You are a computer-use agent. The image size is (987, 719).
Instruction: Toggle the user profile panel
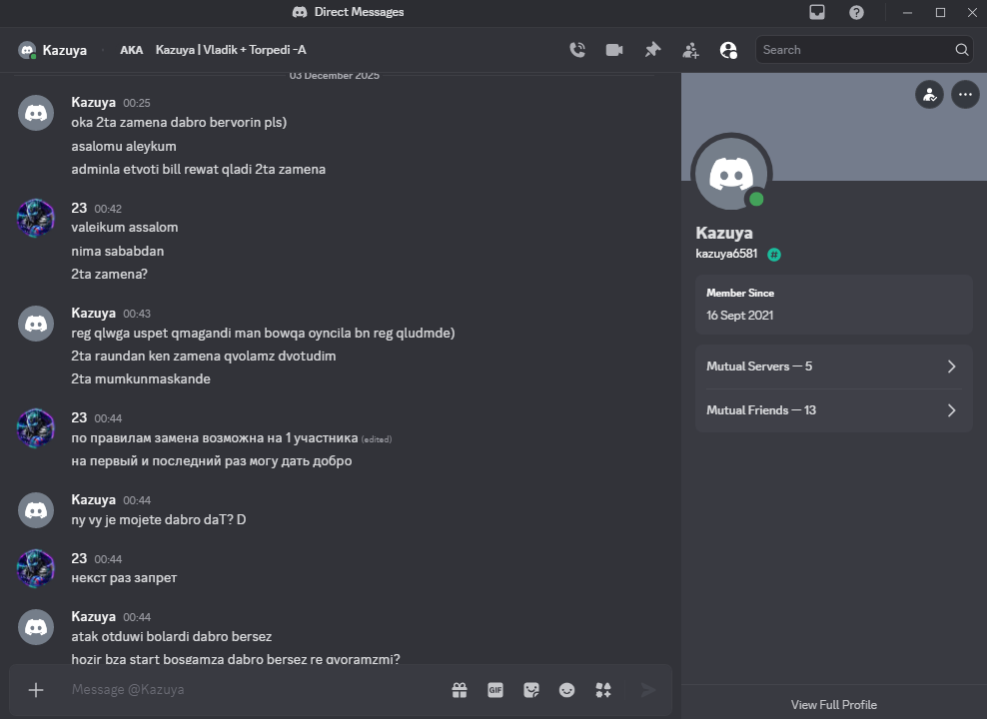(x=728, y=50)
